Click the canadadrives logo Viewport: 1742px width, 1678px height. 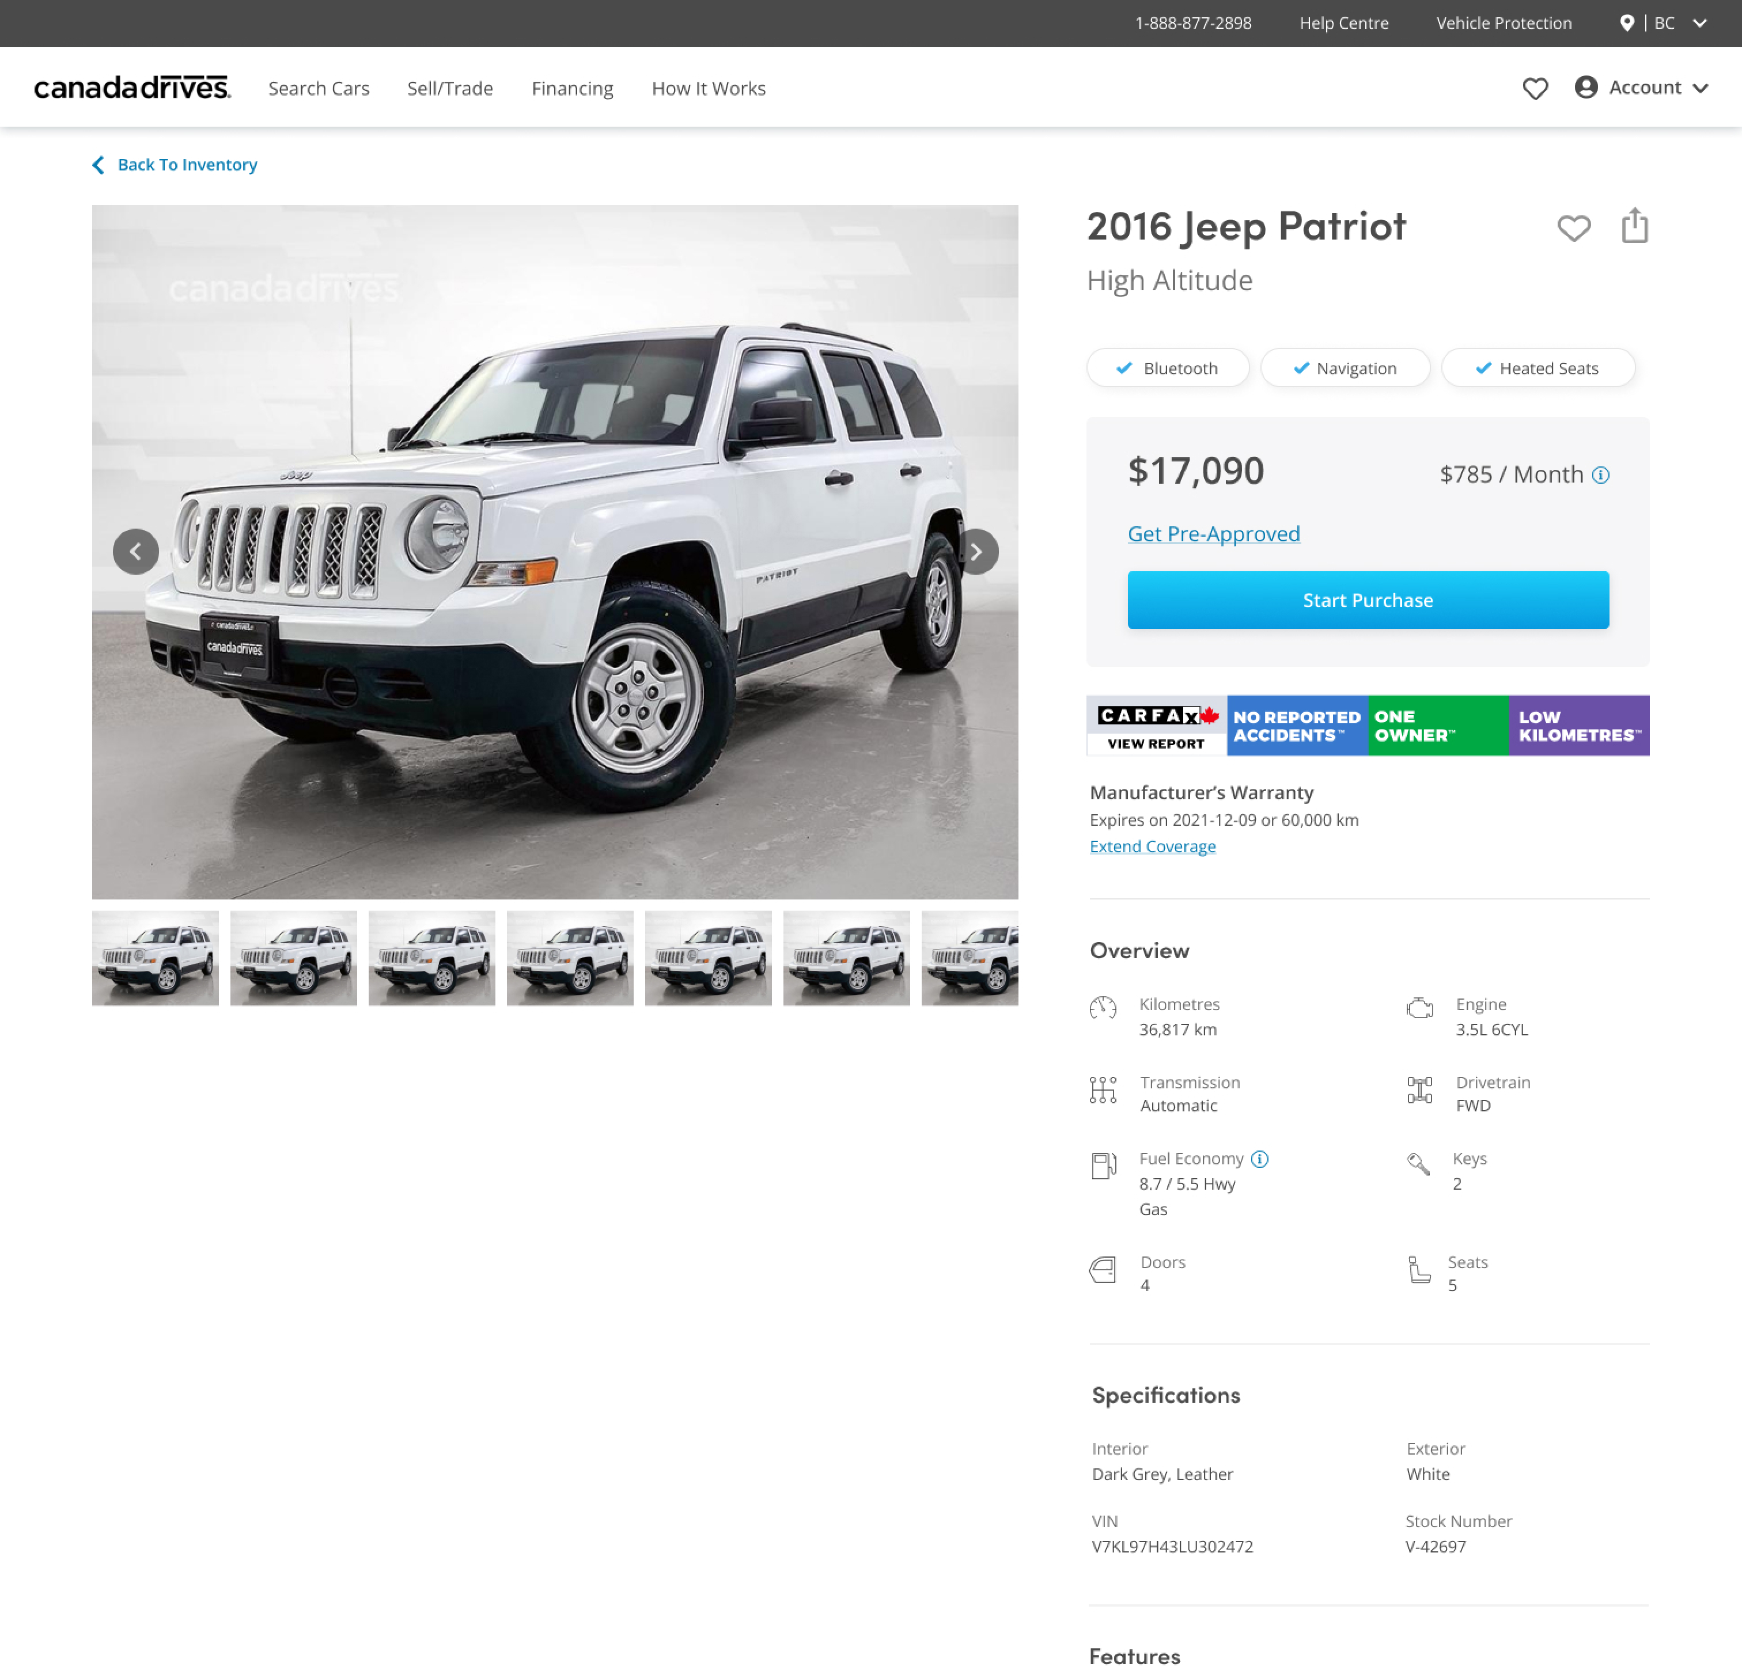tap(132, 87)
